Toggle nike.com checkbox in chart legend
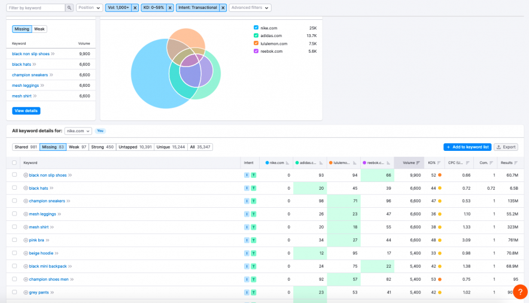This screenshot has width=529, height=303. [x=256, y=28]
